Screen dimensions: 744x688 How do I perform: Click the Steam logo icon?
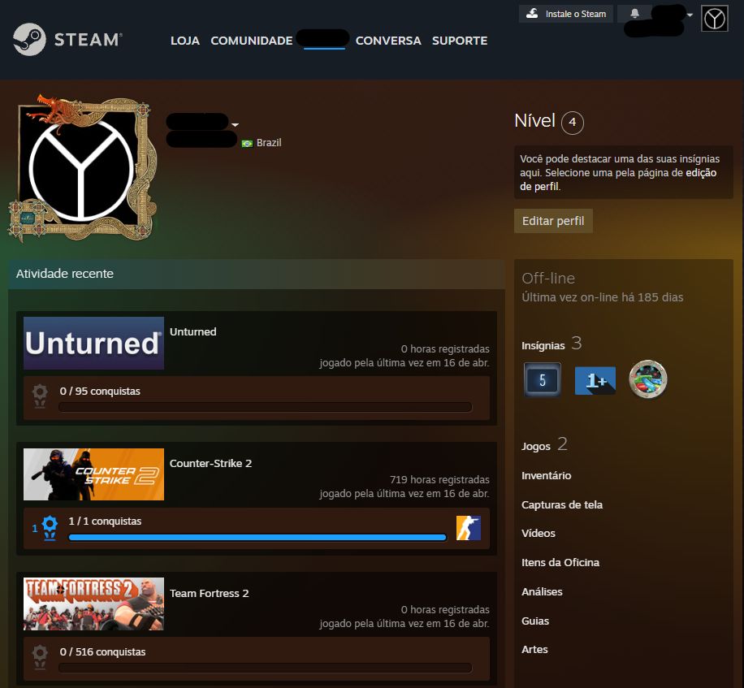[29, 39]
